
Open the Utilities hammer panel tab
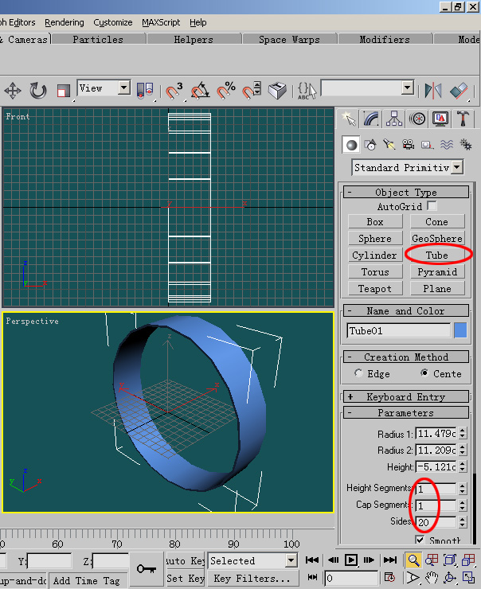tap(463, 119)
